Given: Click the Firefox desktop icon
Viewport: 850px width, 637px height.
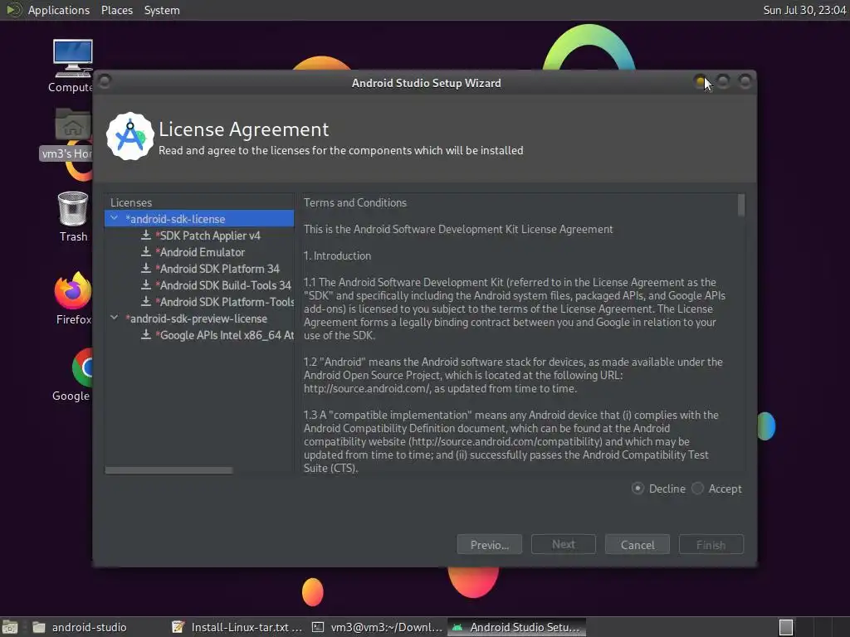Looking at the screenshot, I should [x=73, y=289].
